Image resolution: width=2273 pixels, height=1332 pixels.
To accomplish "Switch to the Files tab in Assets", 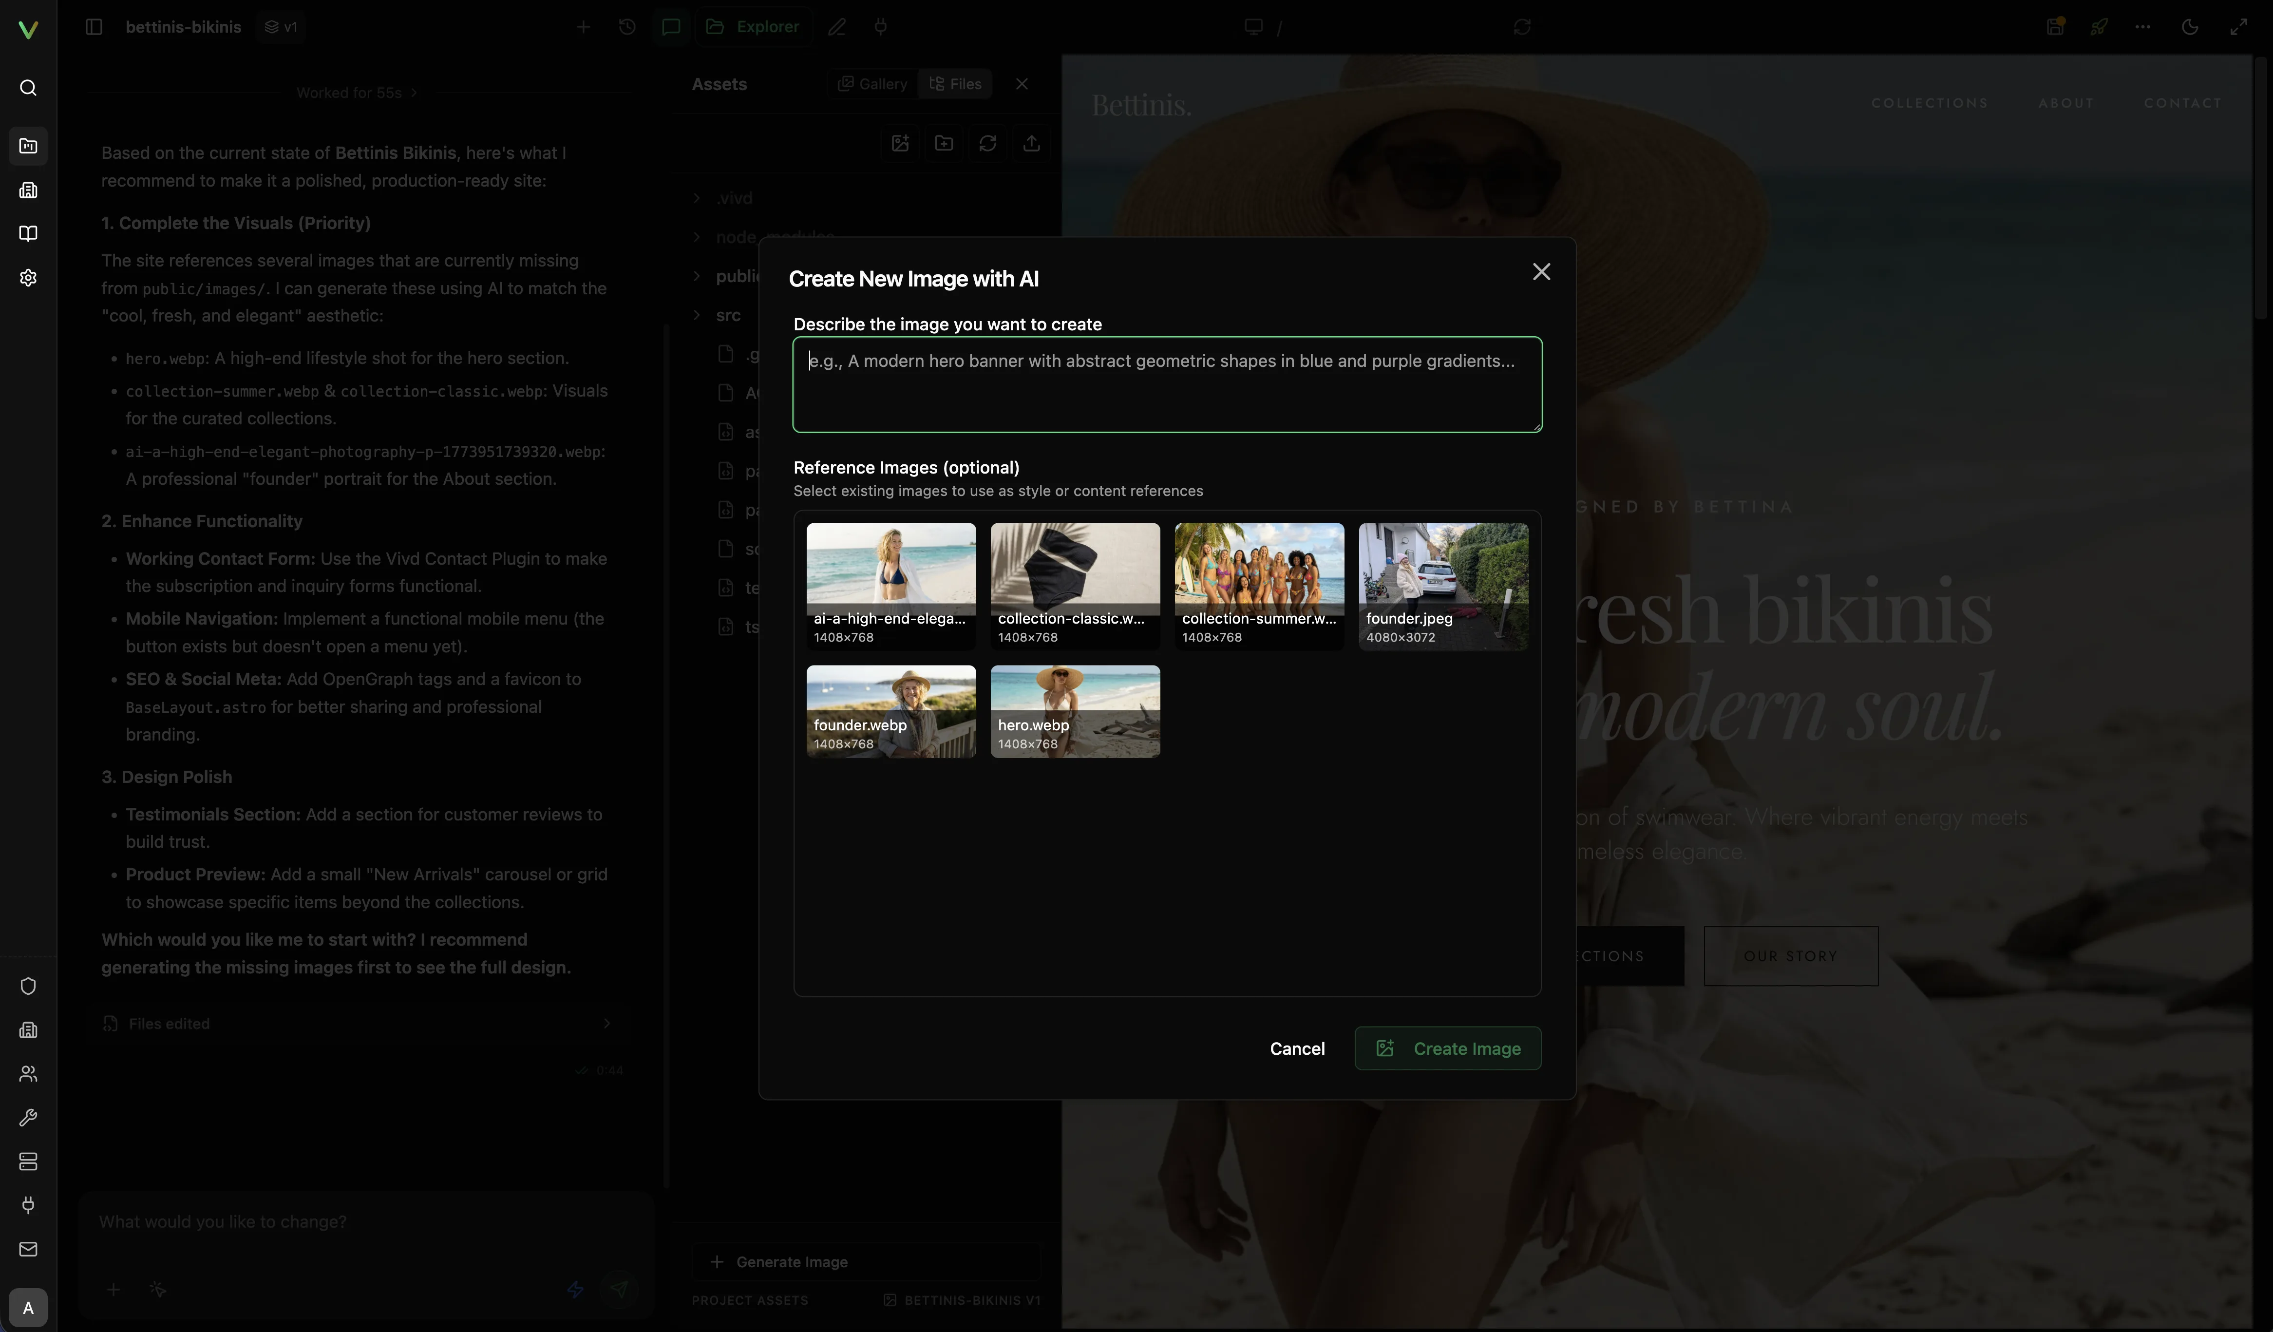I will [955, 83].
